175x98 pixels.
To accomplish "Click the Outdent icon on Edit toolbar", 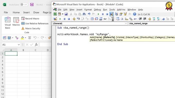I will coord(145,19).
